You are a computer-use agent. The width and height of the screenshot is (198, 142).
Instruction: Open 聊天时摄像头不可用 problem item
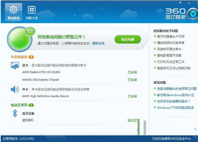click(x=171, y=37)
